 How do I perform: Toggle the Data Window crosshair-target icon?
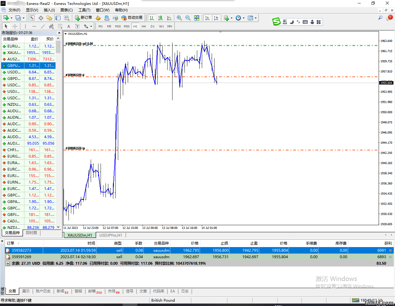tap(41, 18)
